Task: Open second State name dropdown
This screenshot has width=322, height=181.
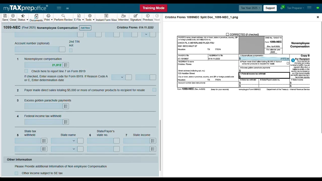Action: click(64, 149)
